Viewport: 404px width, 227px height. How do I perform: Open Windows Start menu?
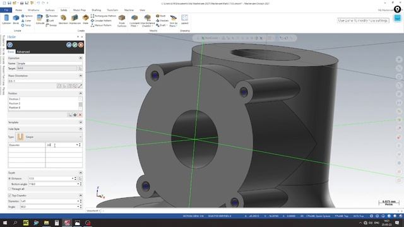(5, 223)
